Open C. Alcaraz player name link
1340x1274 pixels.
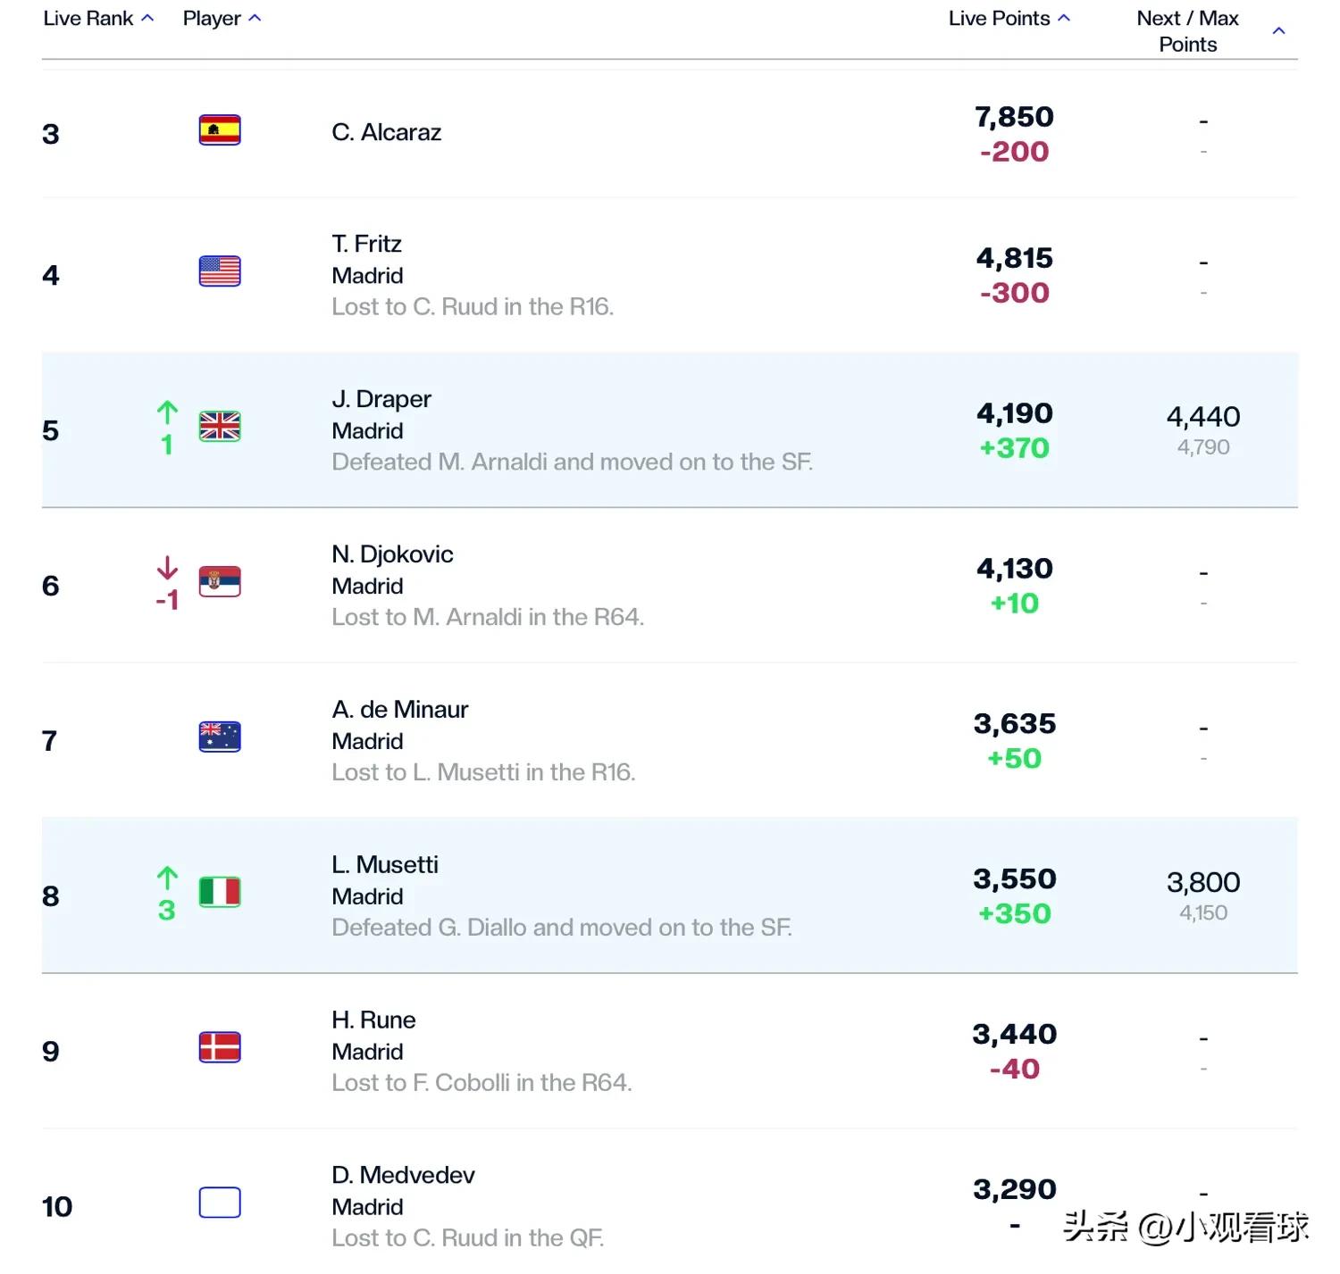[386, 132]
